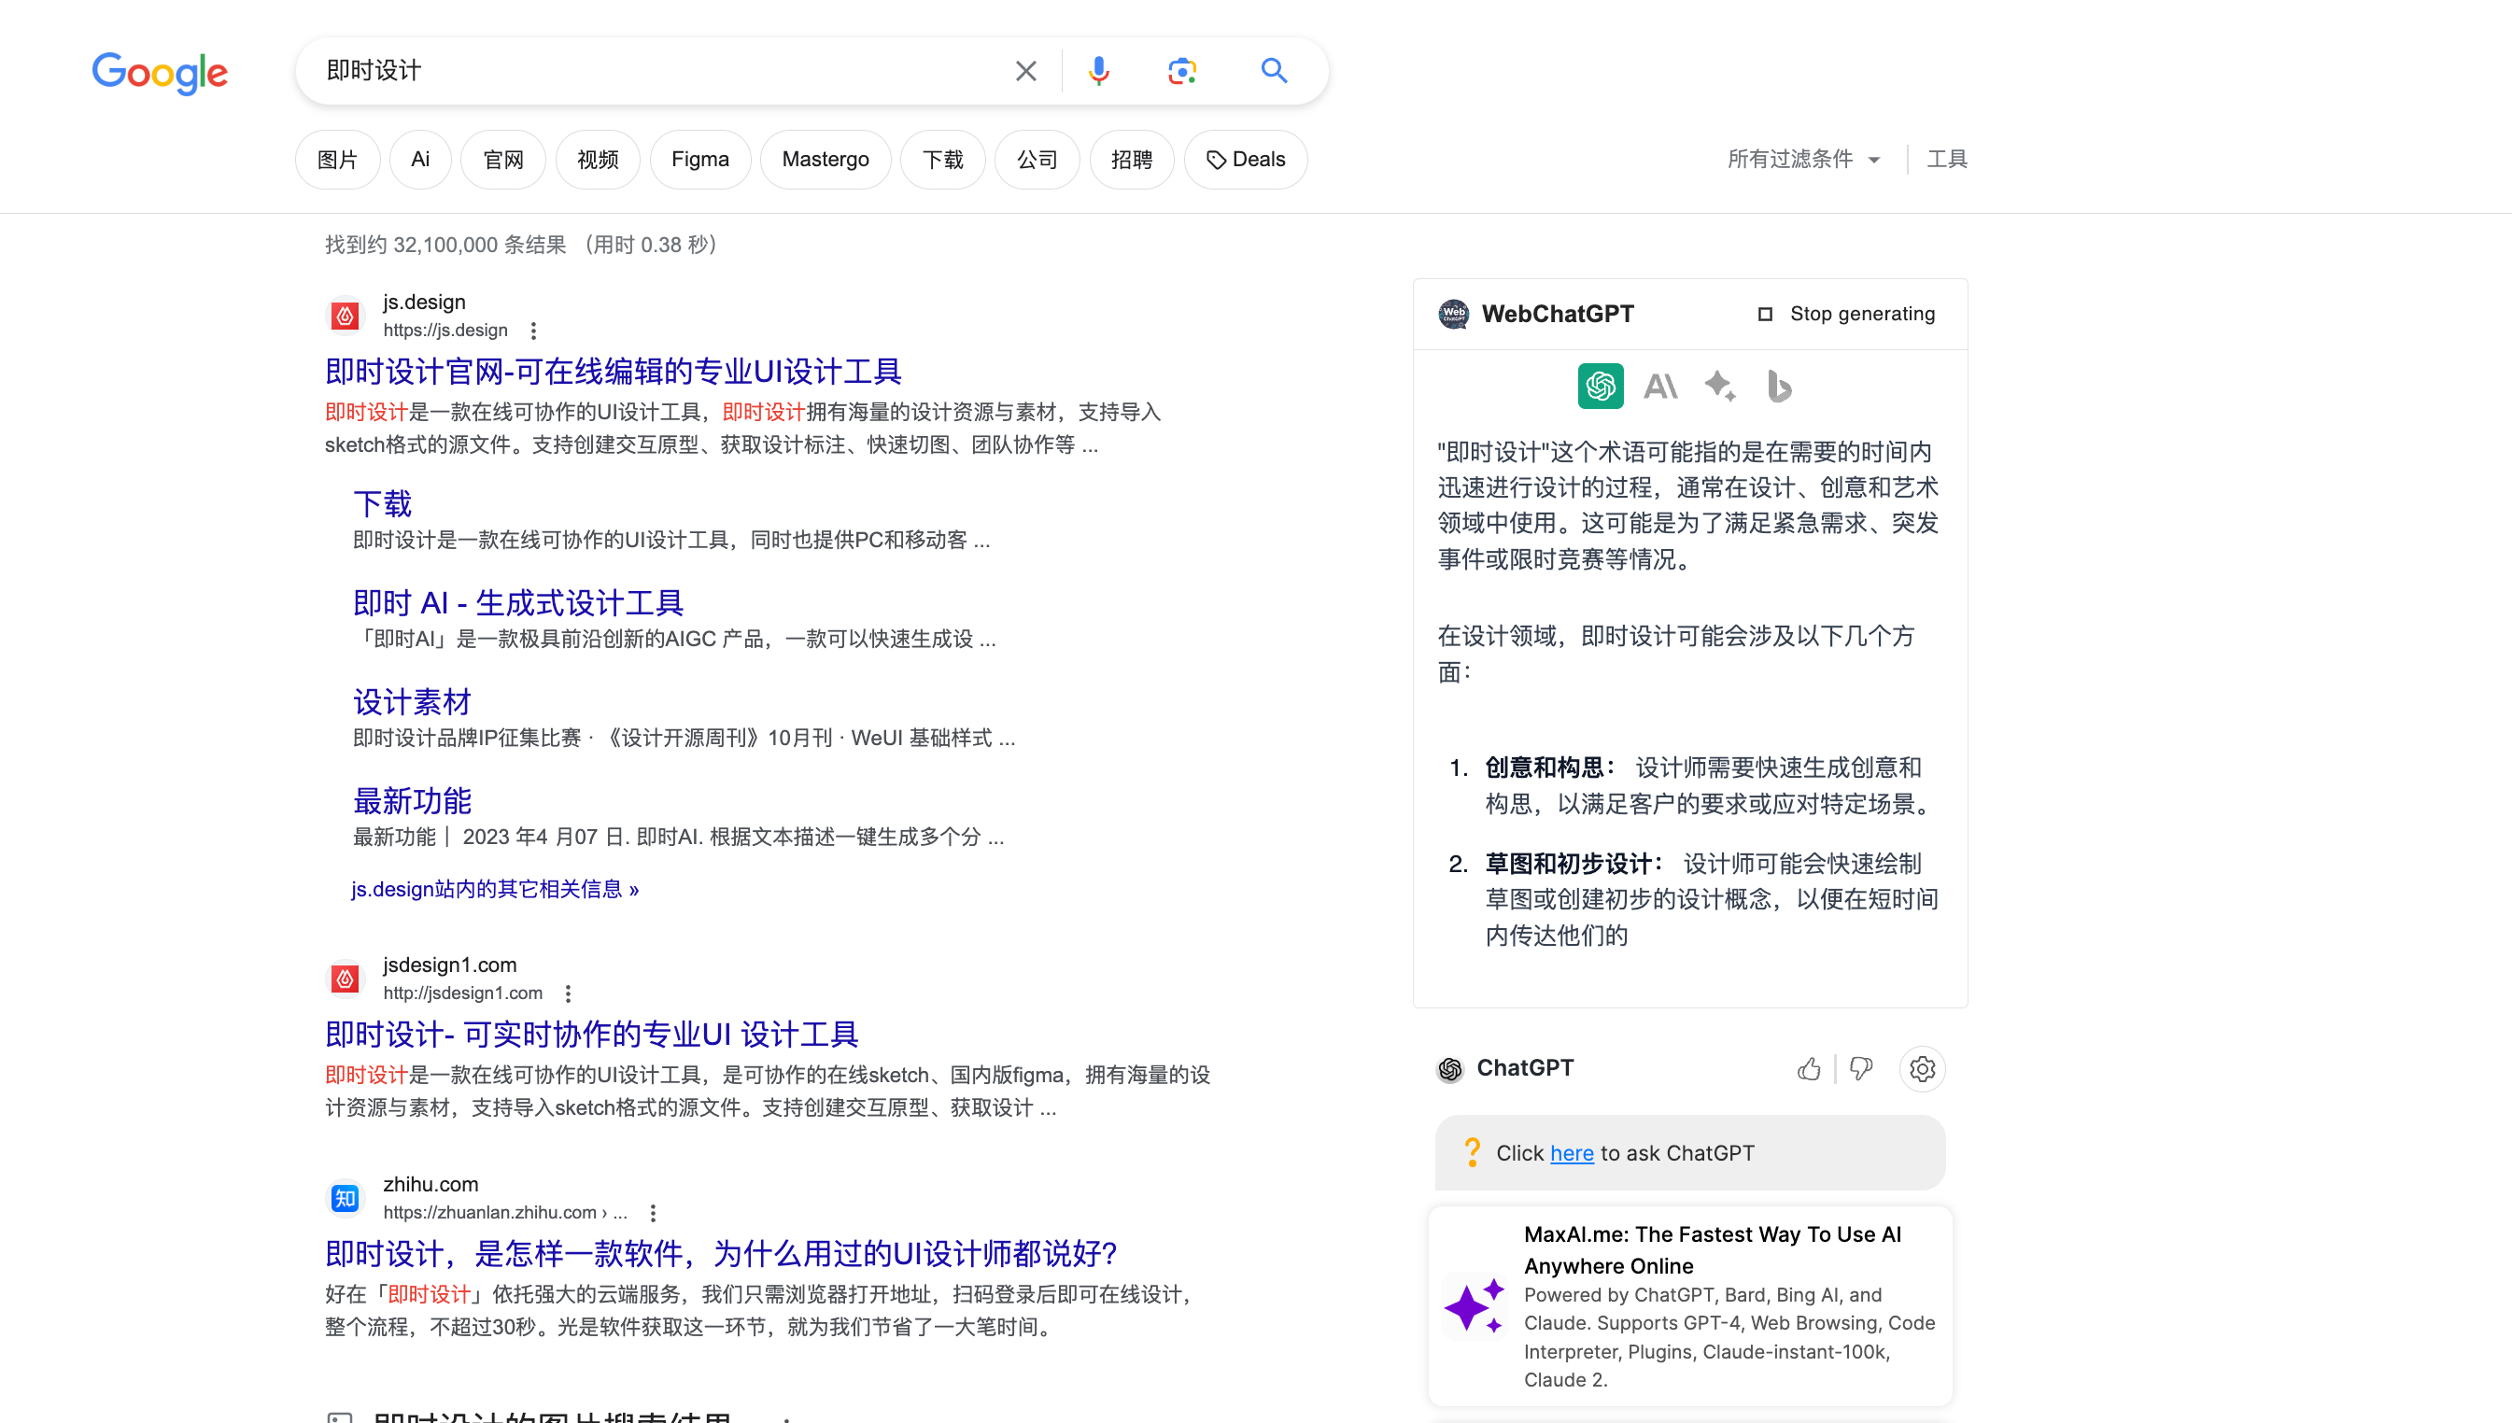Click the https://js.design URL text

click(x=445, y=331)
